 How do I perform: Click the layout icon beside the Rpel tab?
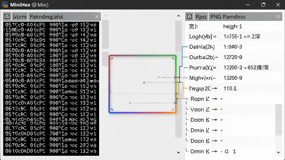pyautogui.click(x=189, y=17)
